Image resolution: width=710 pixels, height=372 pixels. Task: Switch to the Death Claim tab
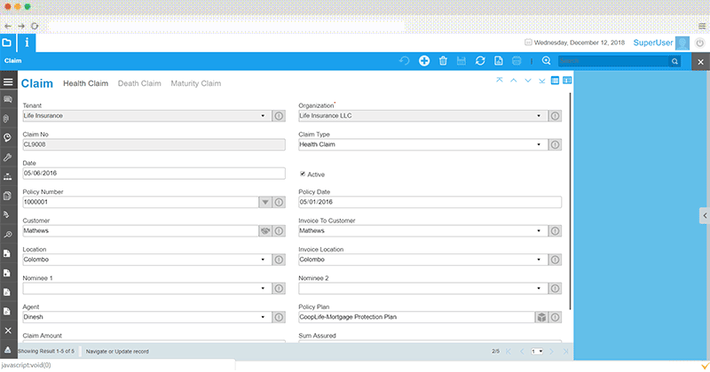[139, 83]
